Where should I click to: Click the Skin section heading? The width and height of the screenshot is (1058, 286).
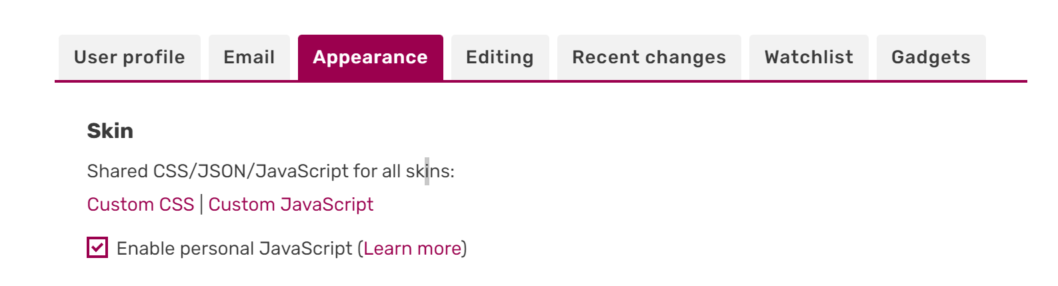(x=110, y=131)
